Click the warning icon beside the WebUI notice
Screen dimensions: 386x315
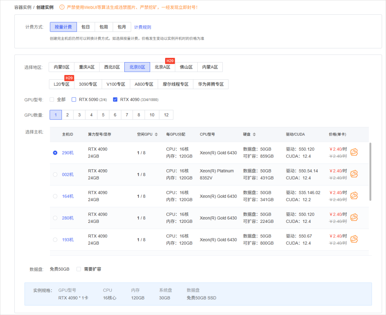(x=62, y=7)
